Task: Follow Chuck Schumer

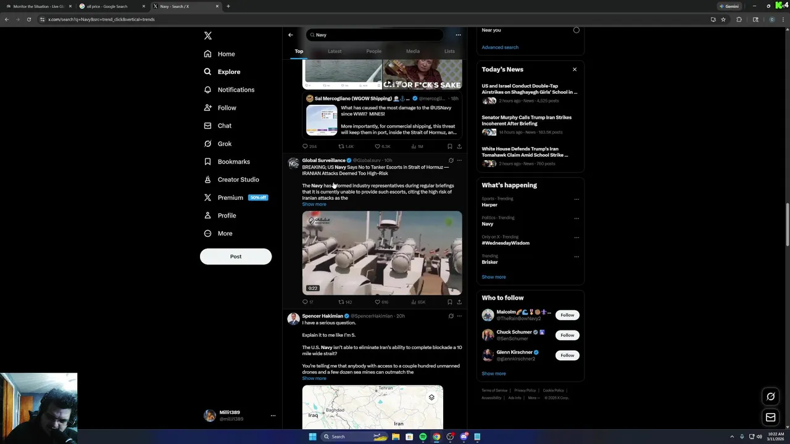Action: click(x=567, y=335)
